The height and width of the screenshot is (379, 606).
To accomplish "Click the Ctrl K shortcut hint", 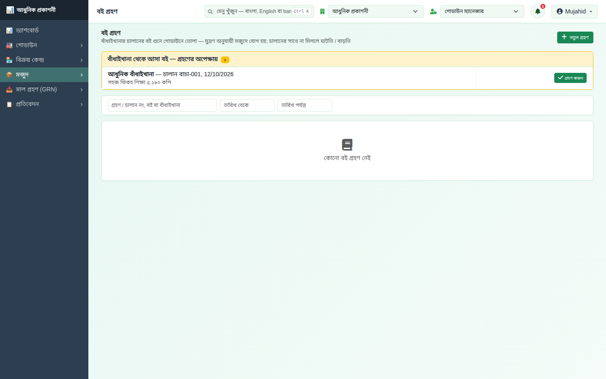I will 302,11.
